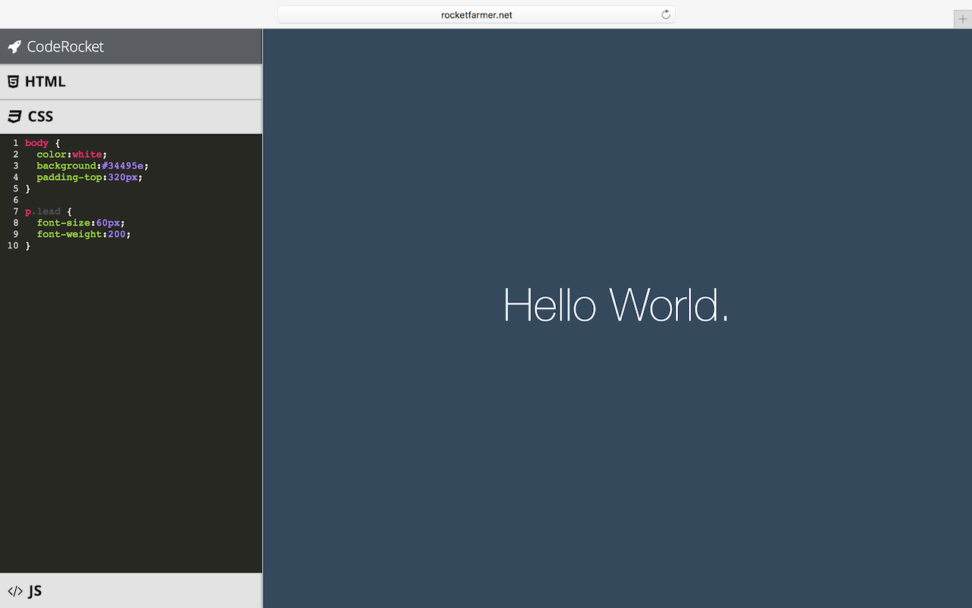
Task: Click the font-weight 200 value
Action: pyautogui.click(x=118, y=234)
